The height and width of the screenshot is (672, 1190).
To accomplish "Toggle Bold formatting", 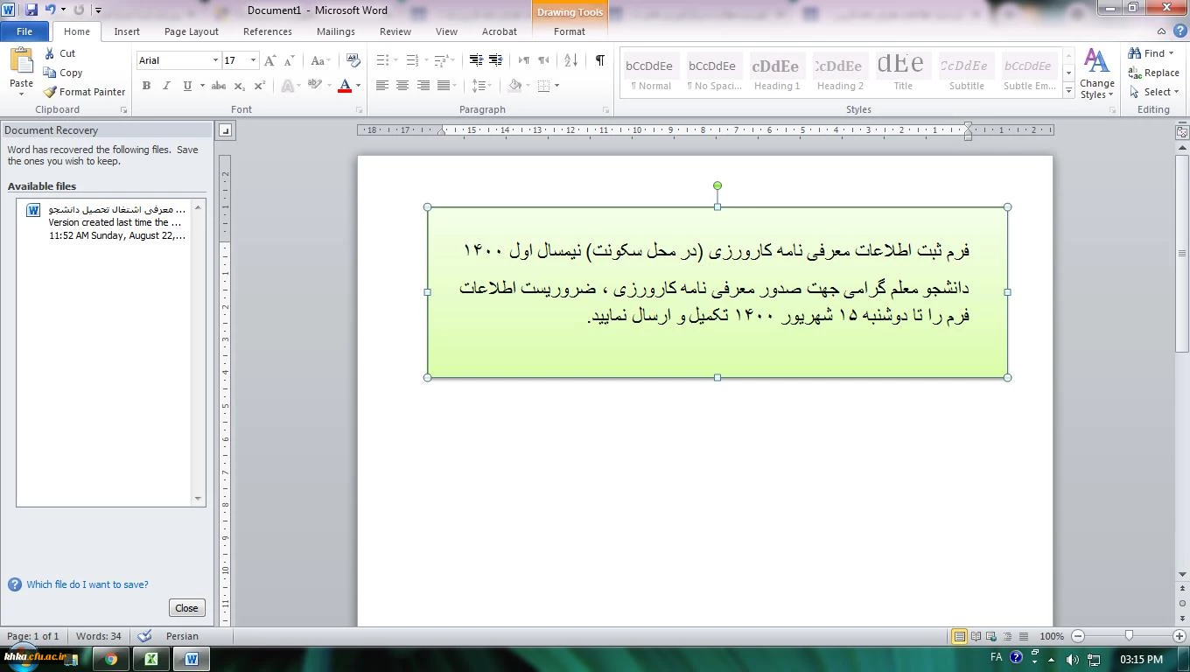I will [146, 86].
